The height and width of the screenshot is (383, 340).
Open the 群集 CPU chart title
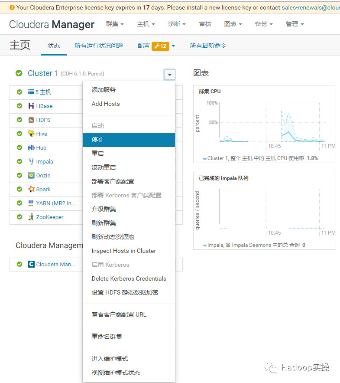coord(210,92)
